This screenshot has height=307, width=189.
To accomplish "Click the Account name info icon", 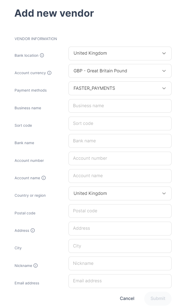I will pyautogui.click(x=43, y=178).
